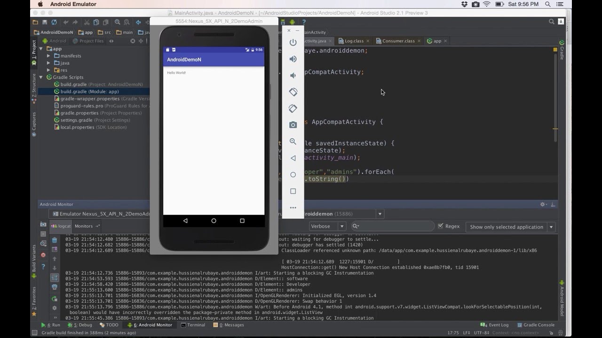Click the red terminate application icon

click(43, 255)
